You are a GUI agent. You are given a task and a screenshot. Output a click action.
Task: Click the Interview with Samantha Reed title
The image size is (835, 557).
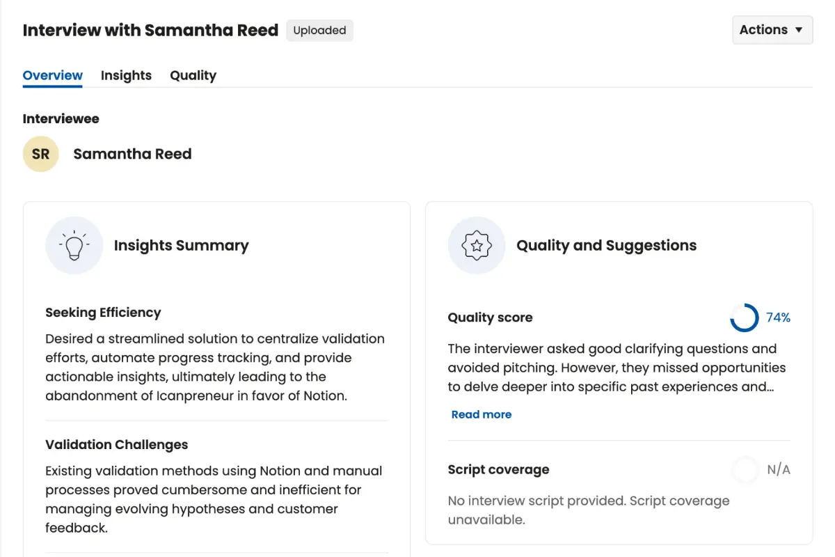click(x=150, y=30)
